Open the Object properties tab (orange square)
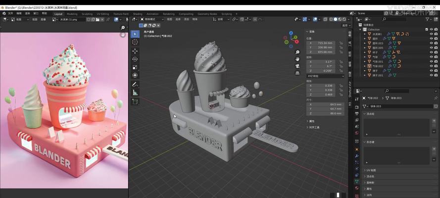This screenshot has height=198, width=440. 357,149
